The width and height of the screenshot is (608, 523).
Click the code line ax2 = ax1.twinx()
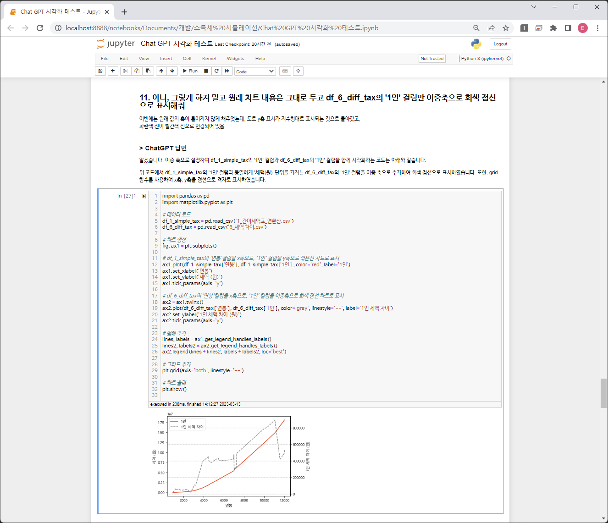click(182, 302)
